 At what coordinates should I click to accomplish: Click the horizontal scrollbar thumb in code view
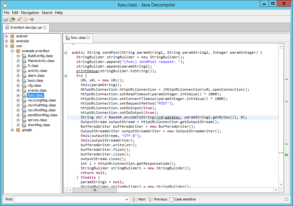(x=95, y=190)
